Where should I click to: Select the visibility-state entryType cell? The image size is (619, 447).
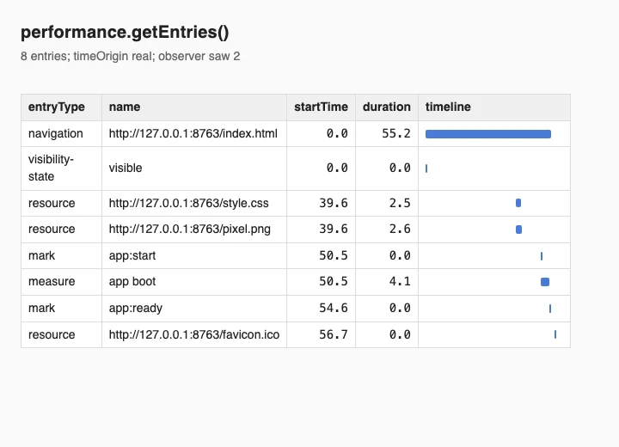point(61,168)
